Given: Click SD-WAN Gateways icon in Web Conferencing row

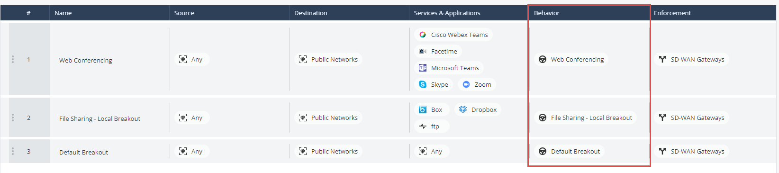Looking at the screenshot, I should (x=662, y=59).
